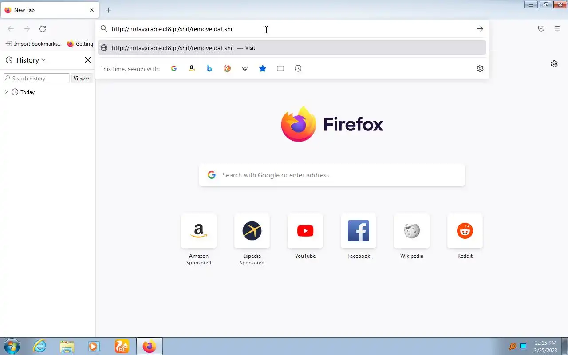Close the History sidebar
The height and width of the screenshot is (355, 568).
coord(87,60)
